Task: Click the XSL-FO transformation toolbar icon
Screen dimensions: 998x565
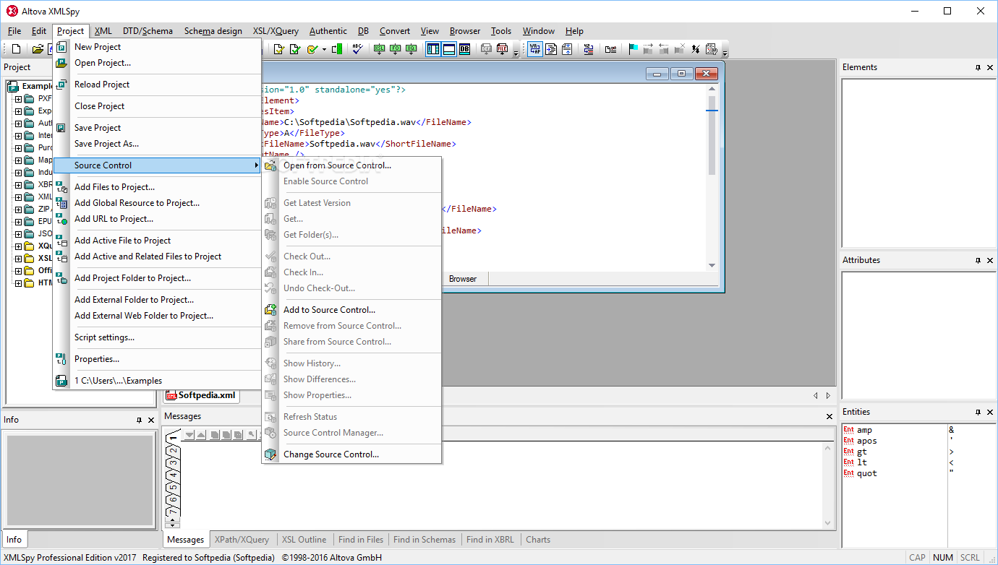Action: pos(395,49)
